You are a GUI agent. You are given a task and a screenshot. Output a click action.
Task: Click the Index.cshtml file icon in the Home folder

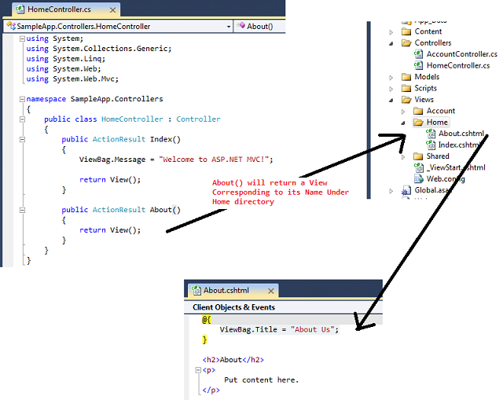[x=431, y=145]
